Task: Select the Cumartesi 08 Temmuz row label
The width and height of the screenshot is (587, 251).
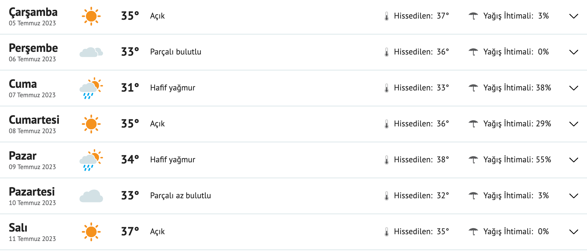Action: pos(34,124)
